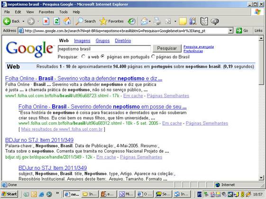This screenshot has height=199, width=266.
Task: Open 'Severino volta a defender nepotismo' result
Action: point(83,79)
